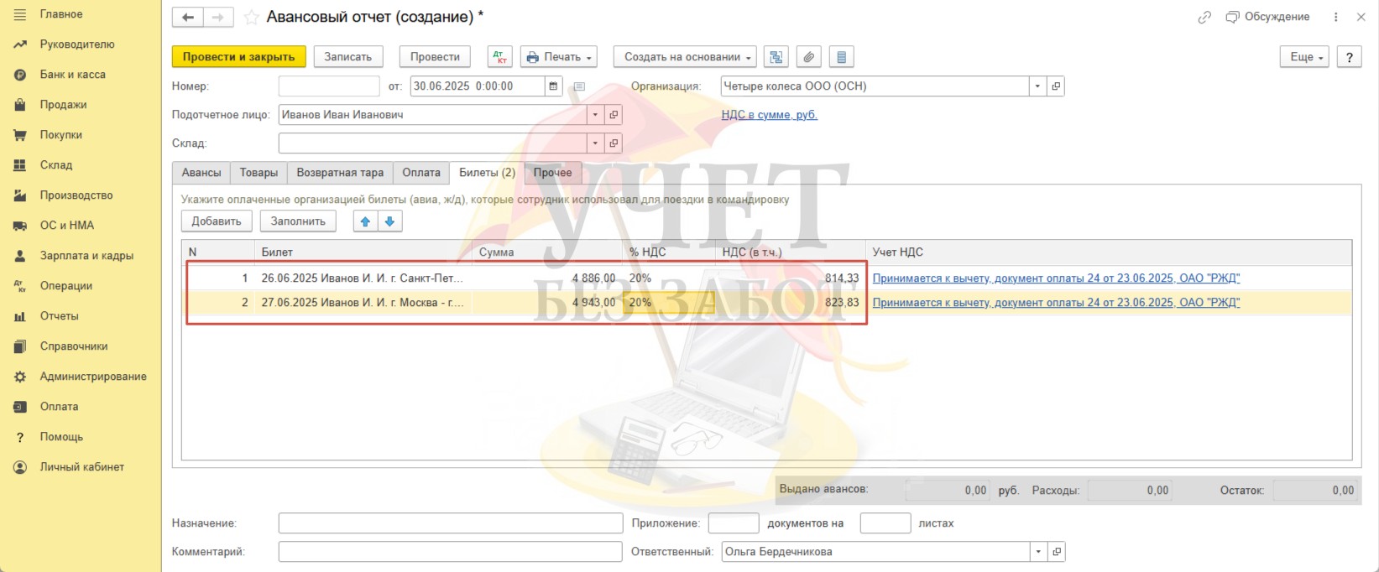Open Руководителю section in sidebar
This screenshot has width=1379, height=572.
coord(77,44)
